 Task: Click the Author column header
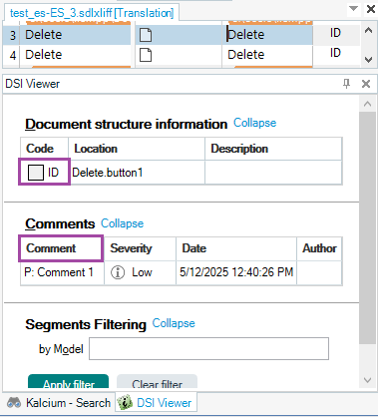(319, 248)
